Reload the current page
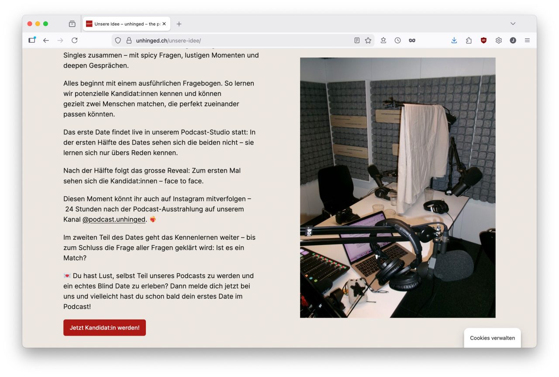559x377 pixels. (75, 41)
